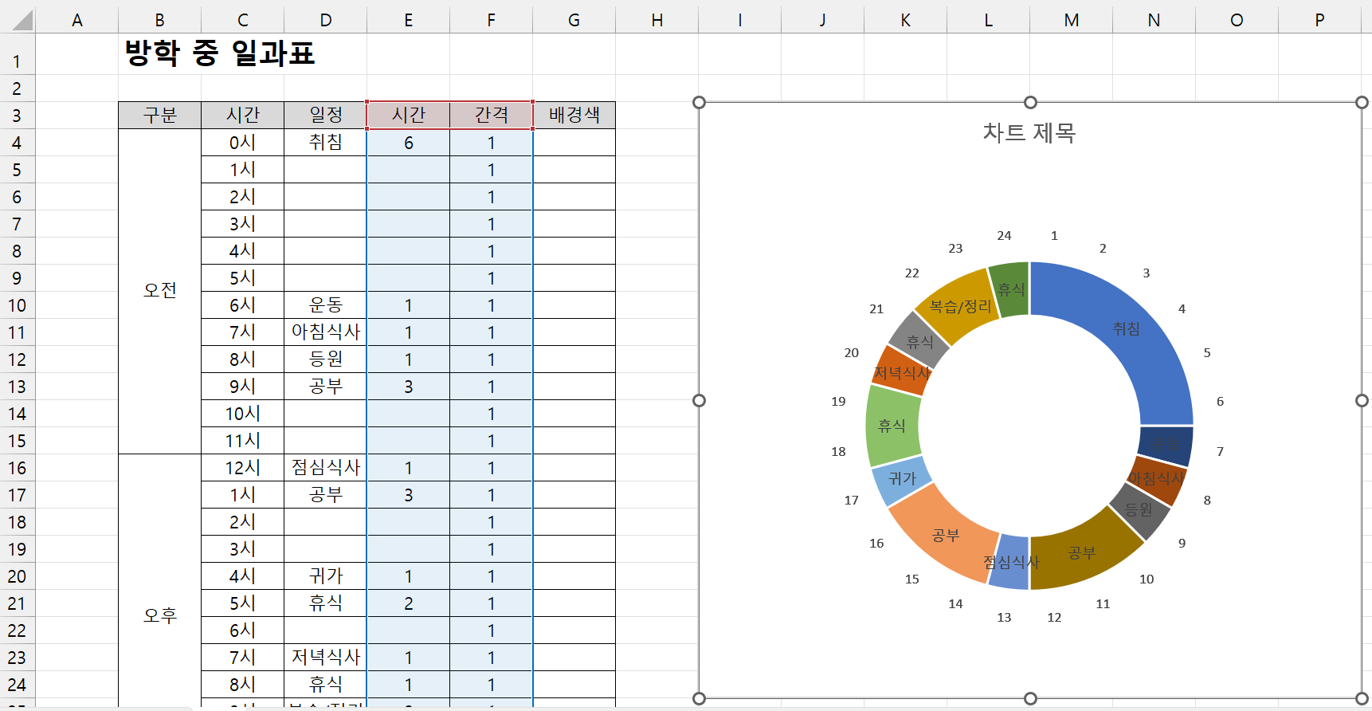This screenshot has height=711, width=1372.
Task: Click the chart's bottom-left corner handle
Action: point(699,698)
